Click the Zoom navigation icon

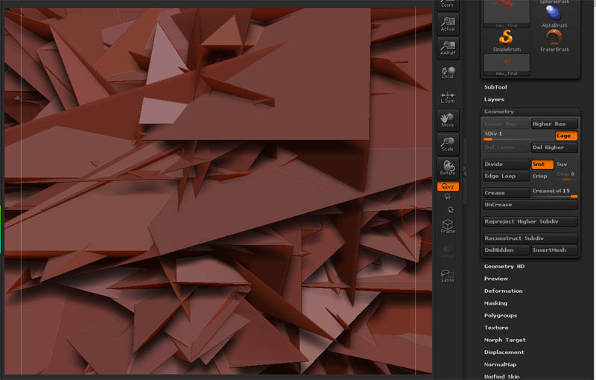[448, 5]
